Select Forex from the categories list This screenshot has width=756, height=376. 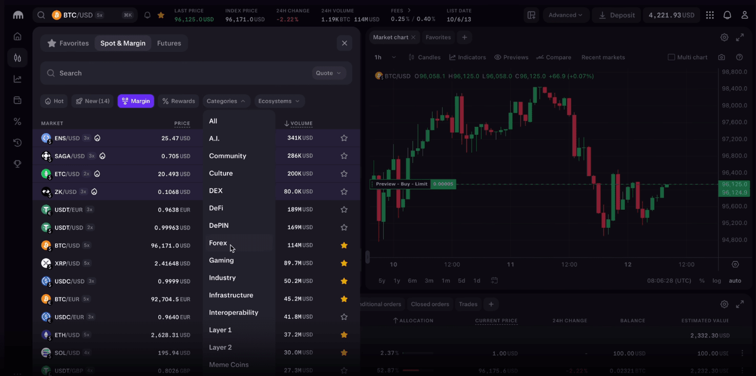click(x=218, y=243)
